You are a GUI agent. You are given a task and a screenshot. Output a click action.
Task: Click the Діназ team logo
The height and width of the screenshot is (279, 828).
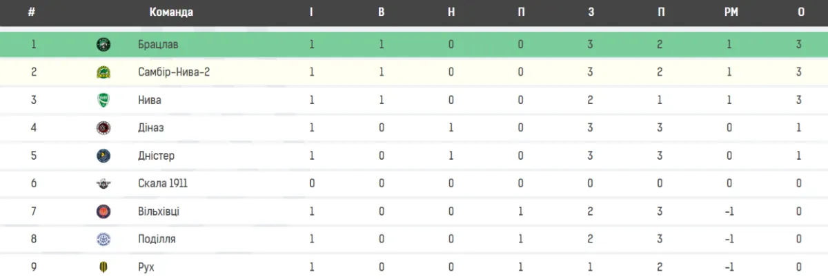[x=103, y=128]
